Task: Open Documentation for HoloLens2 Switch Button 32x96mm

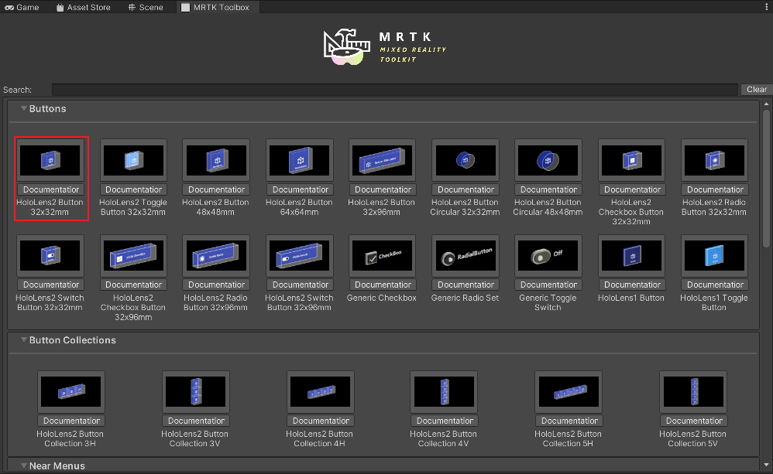Action: coord(301,285)
